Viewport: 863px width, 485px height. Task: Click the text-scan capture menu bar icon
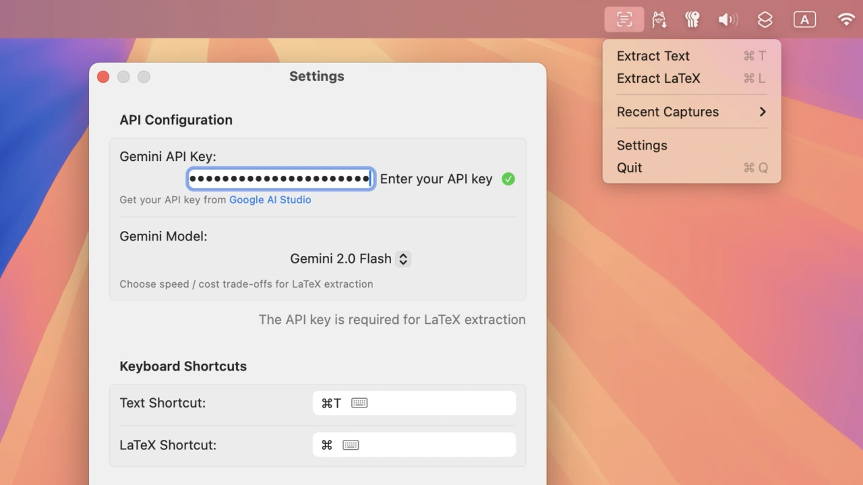[624, 20]
